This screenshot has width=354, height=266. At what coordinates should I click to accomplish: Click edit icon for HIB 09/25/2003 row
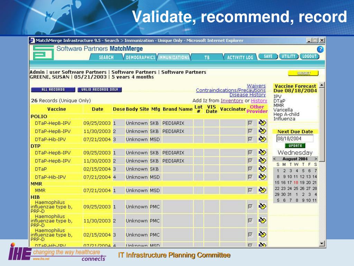[x=262, y=206]
